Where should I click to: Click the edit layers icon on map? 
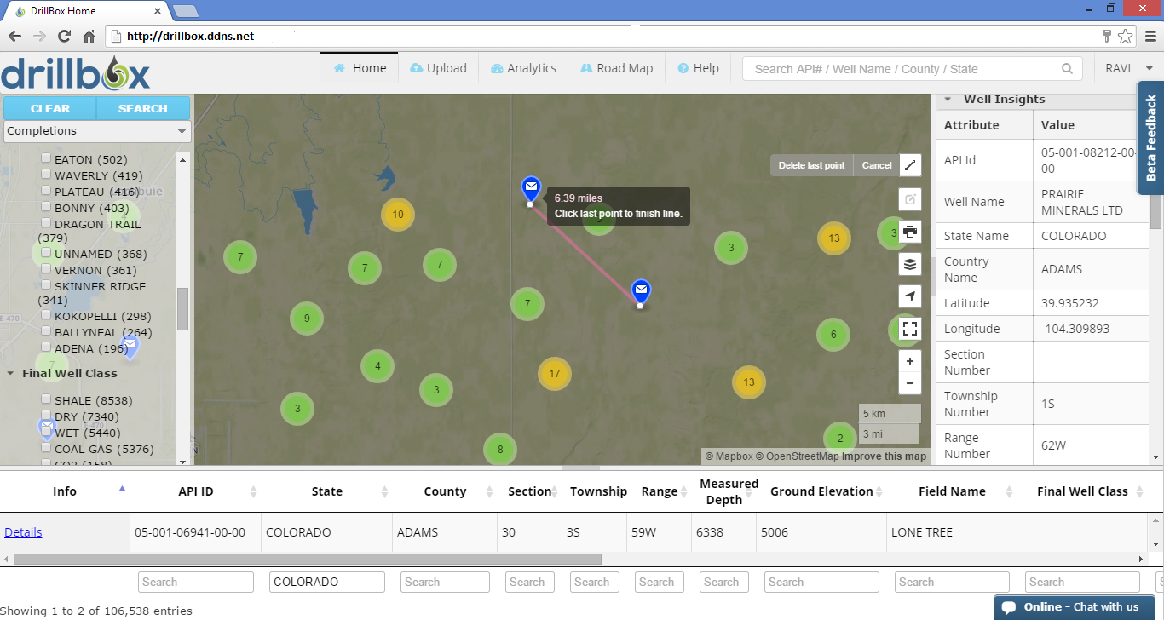(x=910, y=199)
